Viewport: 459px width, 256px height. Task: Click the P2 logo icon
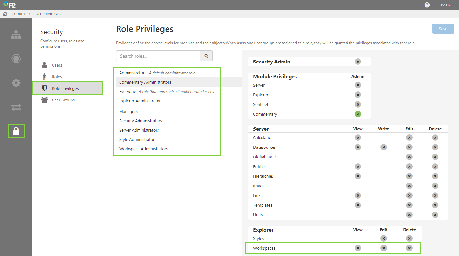pyautogui.click(x=10, y=5)
